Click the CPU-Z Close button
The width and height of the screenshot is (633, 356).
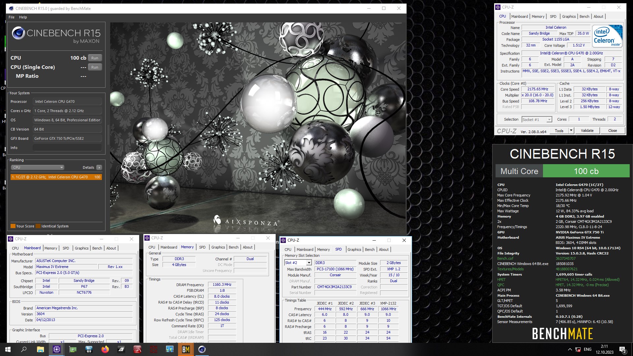613,131
